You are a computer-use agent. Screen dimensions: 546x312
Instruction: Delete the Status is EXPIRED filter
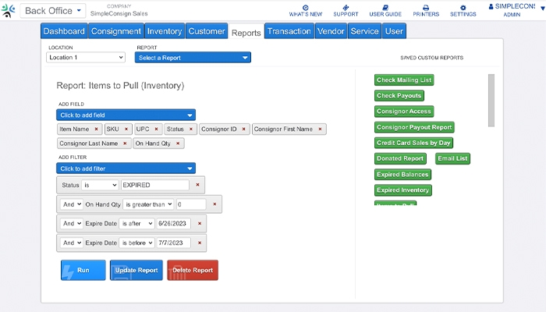tap(197, 185)
